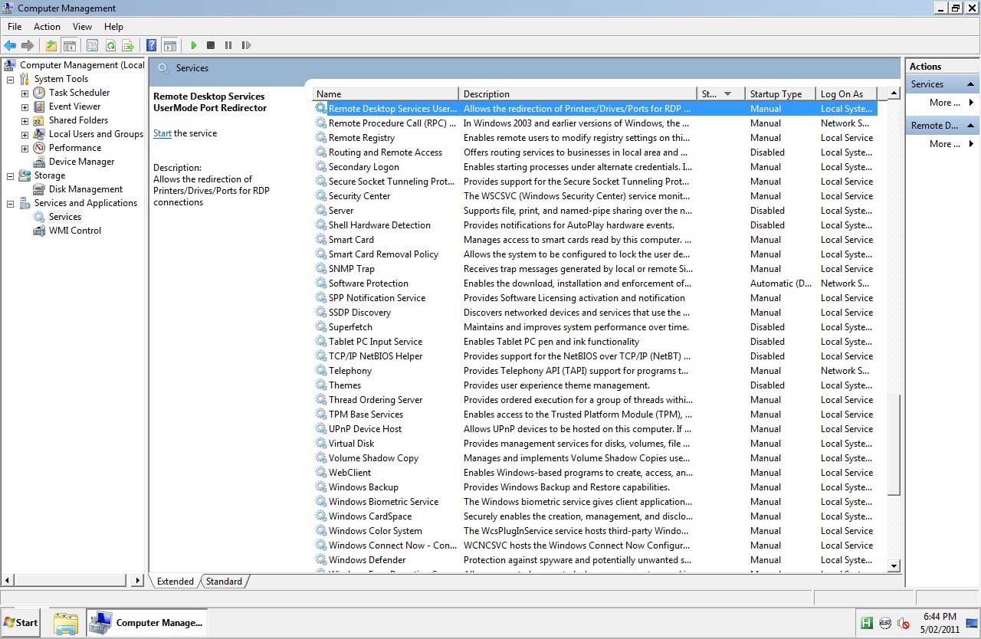The image size is (981, 639).
Task: Click the green Start Service play icon
Action: 194,45
